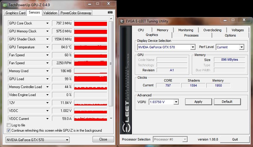Open the VDDC sensor dropdown
Viewport: 253px width, 147px height.
(x=47, y=110)
